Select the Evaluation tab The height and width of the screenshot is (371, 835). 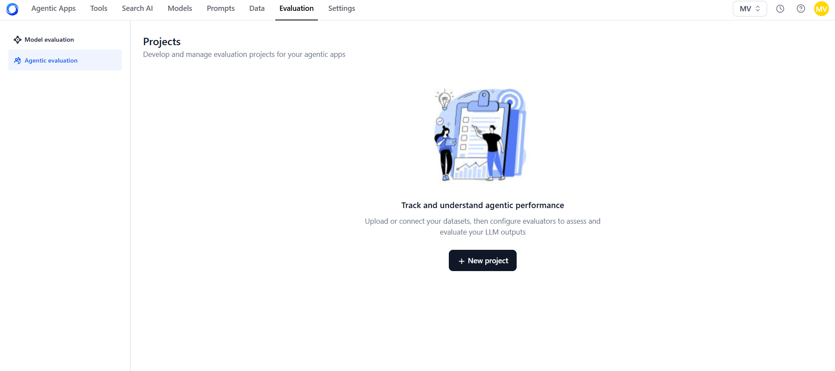(x=297, y=9)
